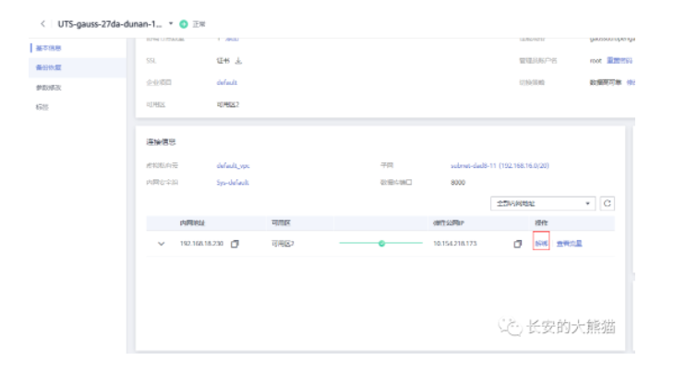The image size is (674, 373).
Task: Click the administrator account name root
Action: click(596, 61)
